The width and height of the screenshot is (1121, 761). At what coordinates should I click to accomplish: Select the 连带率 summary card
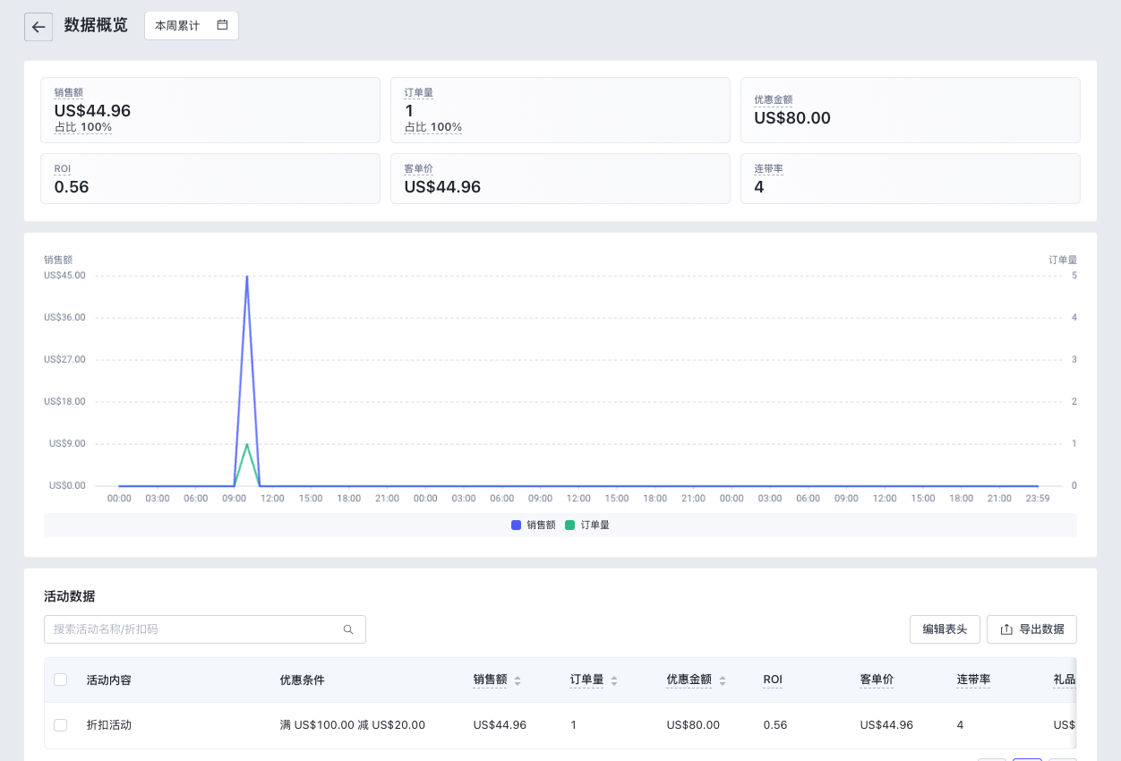[911, 178]
